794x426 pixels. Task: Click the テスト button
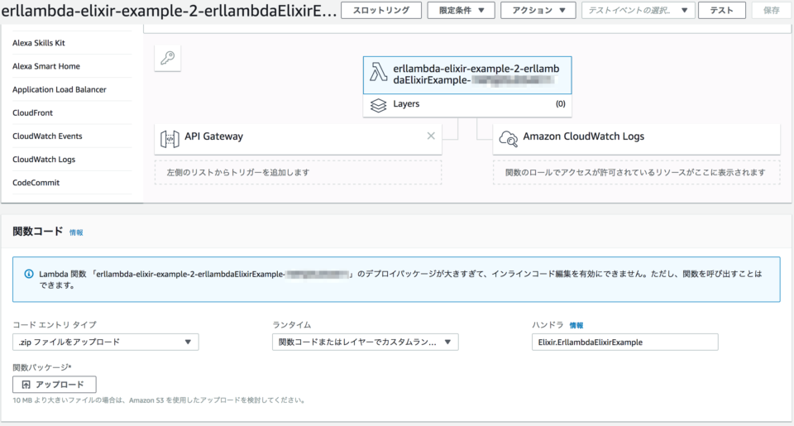coord(721,10)
